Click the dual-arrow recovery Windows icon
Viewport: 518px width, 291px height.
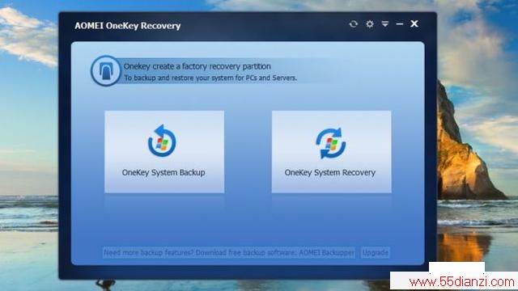[331, 143]
